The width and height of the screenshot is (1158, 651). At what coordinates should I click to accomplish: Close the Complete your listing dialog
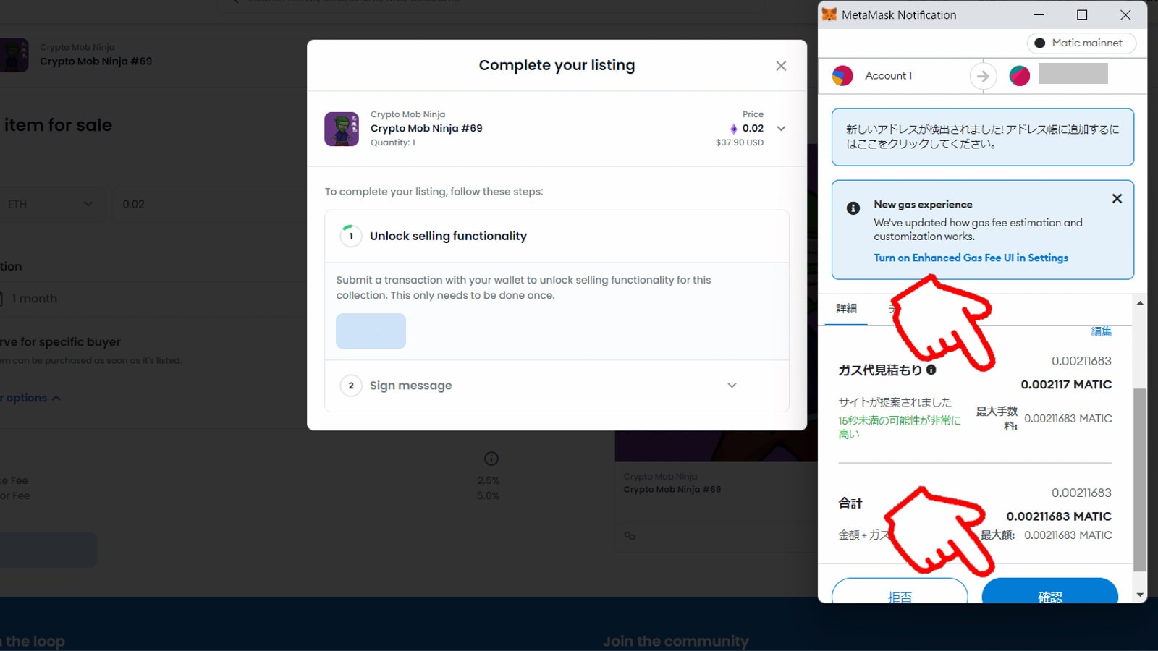click(781, 66)
